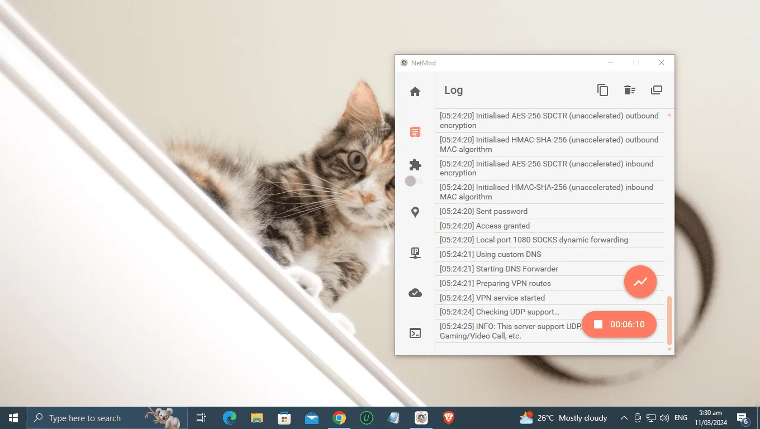Click the NetMod taskbar icon
This screenshot has width=760, height=429.
pyautogui.click(x=421, y=418)
